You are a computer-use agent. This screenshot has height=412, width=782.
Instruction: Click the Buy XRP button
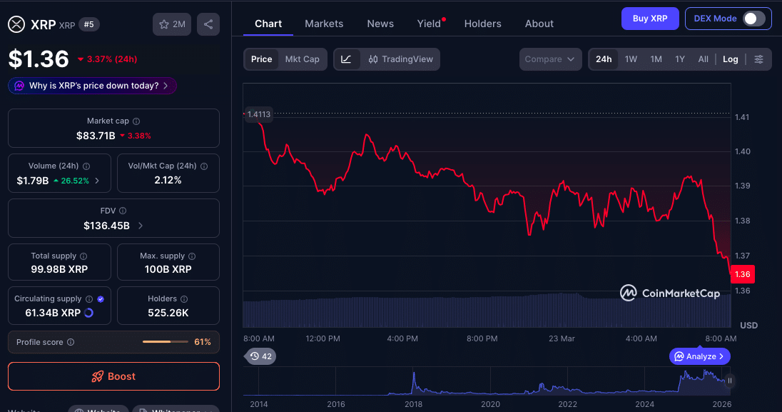(650, 19)
